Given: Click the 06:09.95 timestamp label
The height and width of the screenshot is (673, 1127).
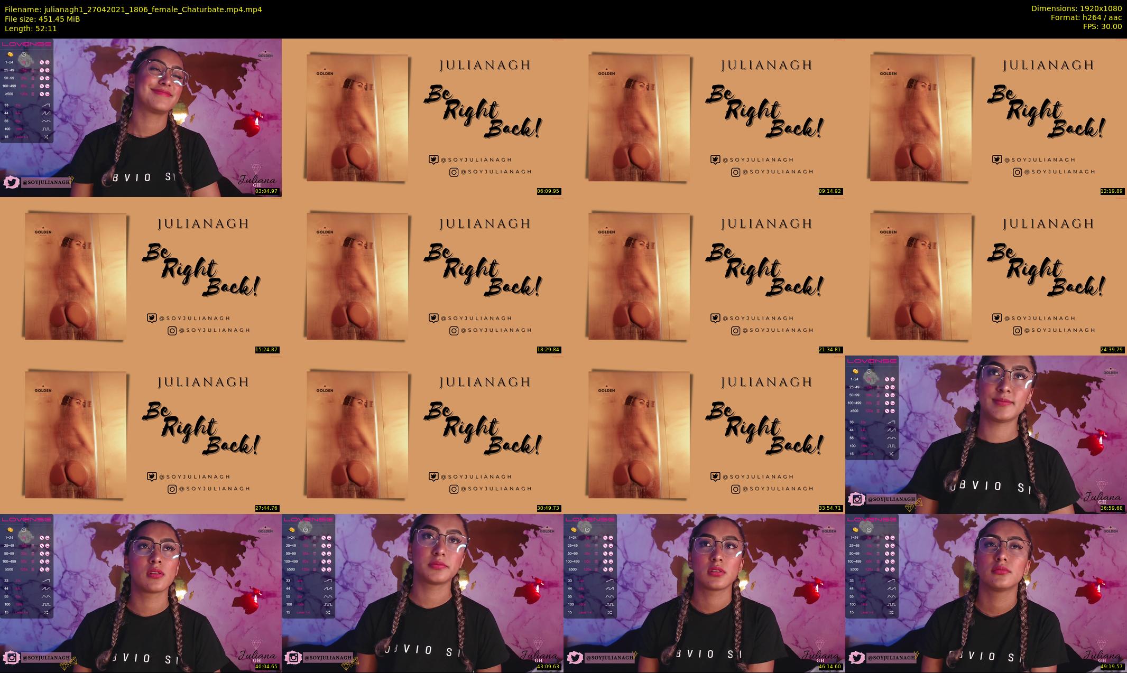Looking at the screenshot, I should click(x=548, y=191).
